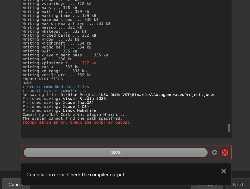Click the Previous button
Viewport: 250px width, 189px height.
pos(207,186)
